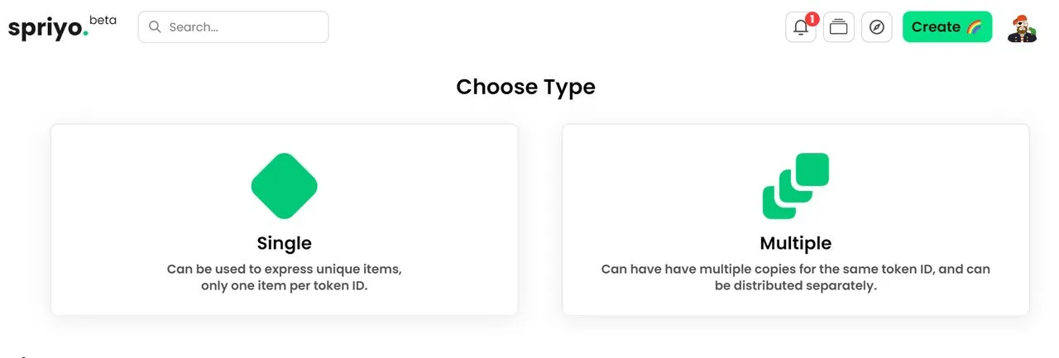This screenshot has height=358, width=1059.
Task: Open the stacked collections icon
Action: [839, 27]
